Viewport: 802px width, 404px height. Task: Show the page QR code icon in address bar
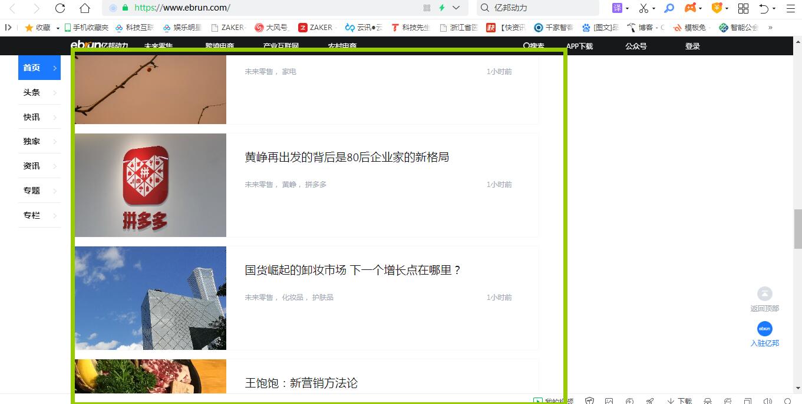[x=427, y=8]
